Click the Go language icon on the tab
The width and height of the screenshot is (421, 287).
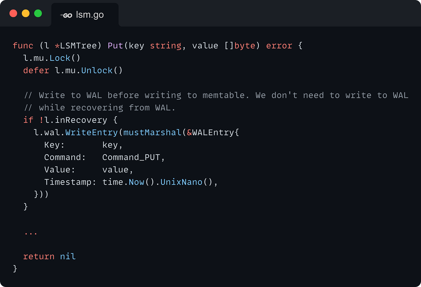click(66, 15)
